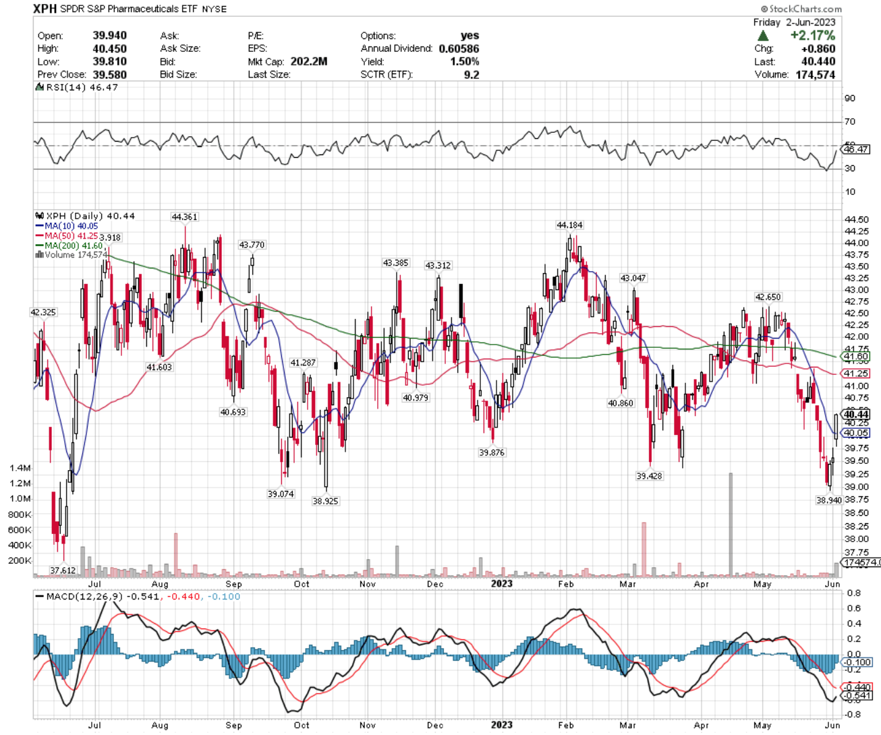Click the 40.860 price label
Image resolution: width=881 pixels, height=735 pixels.
621,403
